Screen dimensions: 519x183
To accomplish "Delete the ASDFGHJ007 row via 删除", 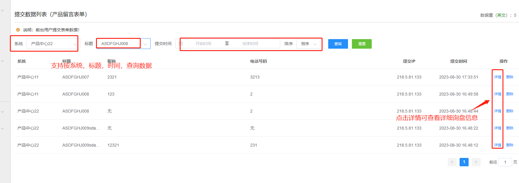I will 509,77.
